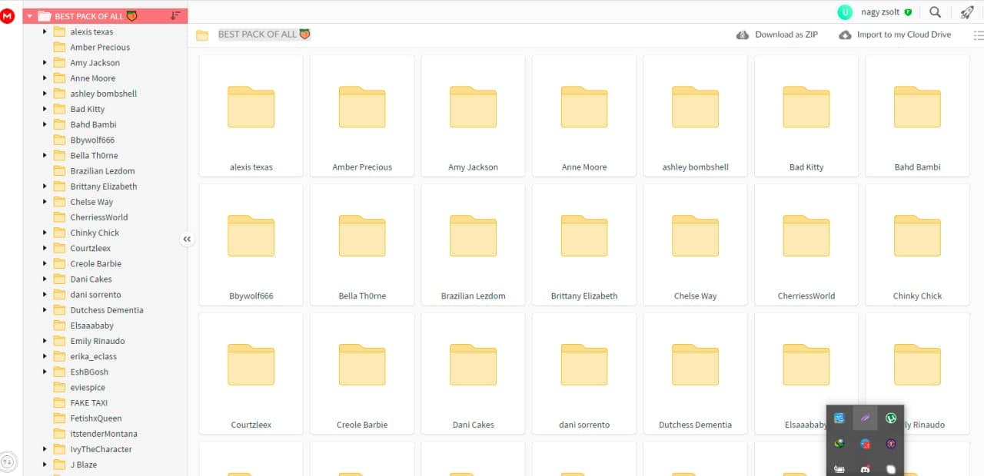Collapse the left tree panel
The height and width of the screenshot is (476, 984).
187,240
